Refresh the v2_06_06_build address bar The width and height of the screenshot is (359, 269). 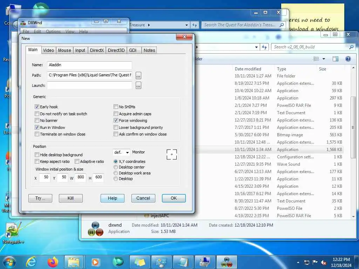click(264, 47)
